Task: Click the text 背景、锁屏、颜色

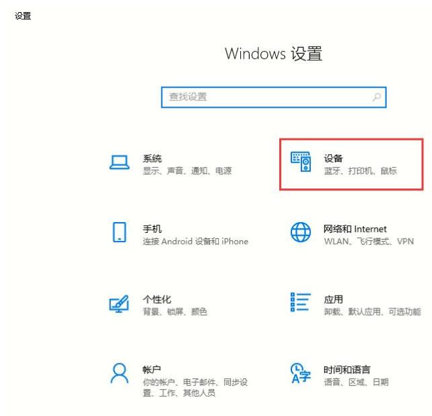Action: (x=175, y=312)
